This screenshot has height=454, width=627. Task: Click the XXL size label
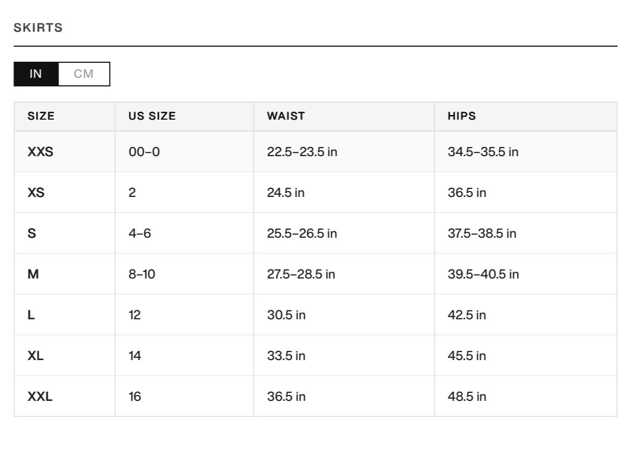pos(40,397)
